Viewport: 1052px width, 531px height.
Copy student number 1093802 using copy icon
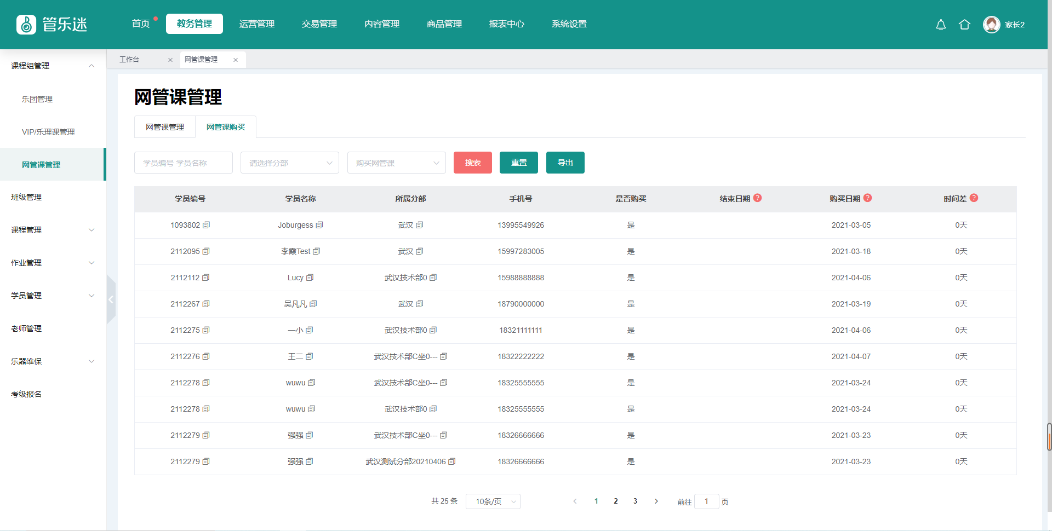(207, 225)
